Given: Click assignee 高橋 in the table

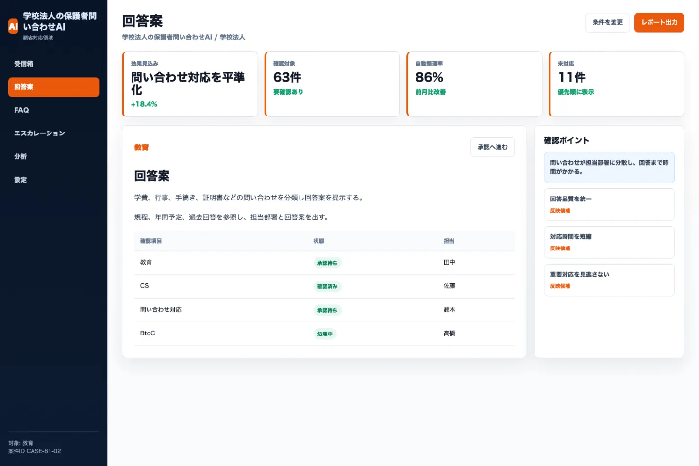Looking at the screenshot, I should (x=449, y=333).
